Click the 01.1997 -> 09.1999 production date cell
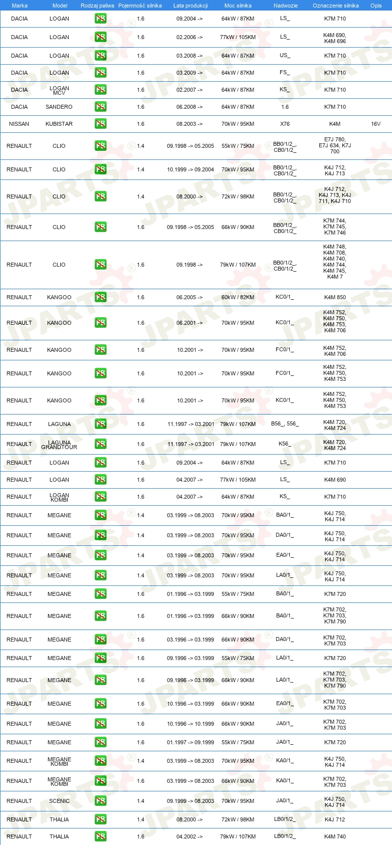The width and height of the screenshot is (392, 845). point(190,742)
